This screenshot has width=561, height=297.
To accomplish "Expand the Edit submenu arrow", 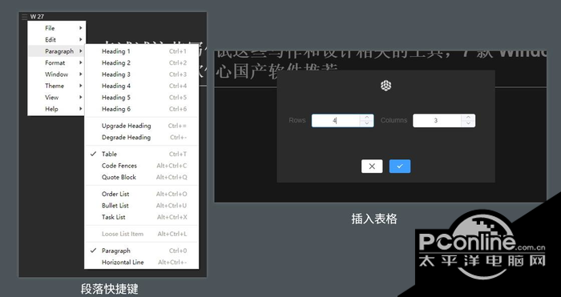I will click(x=81, y=40).
